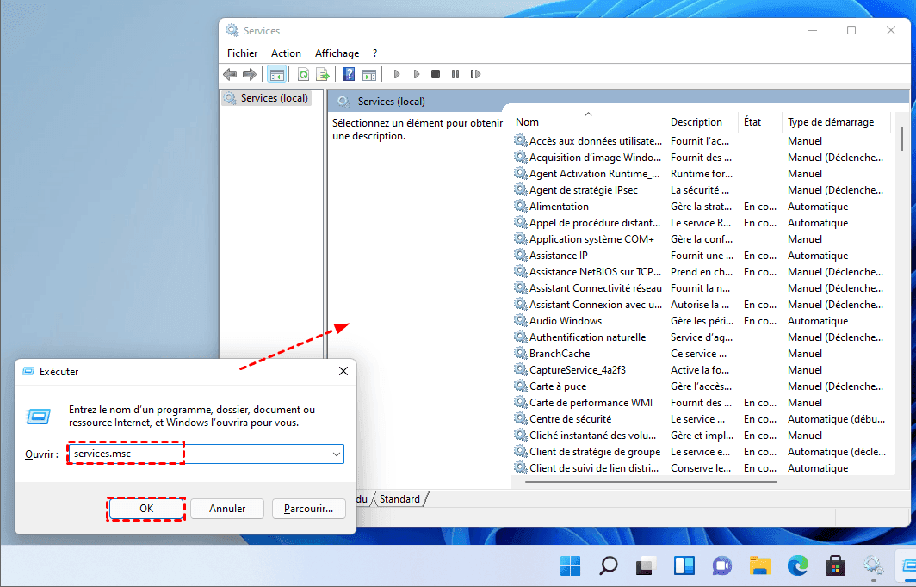
Task: Click the Stop service toolbar icon
Action: coord(436,75)
